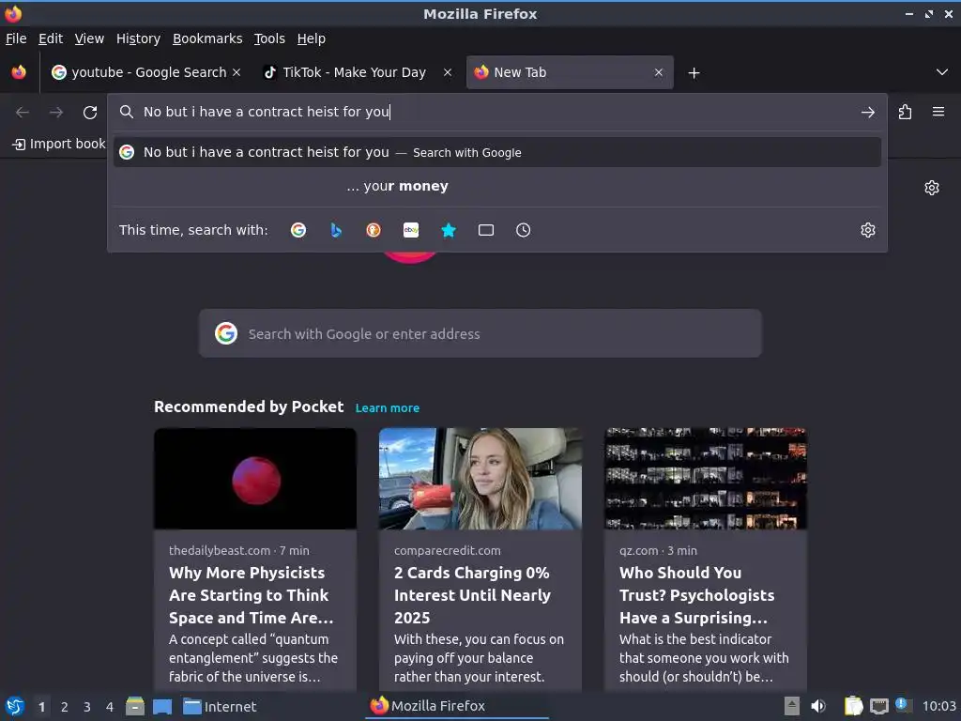Search in History clock icon

(524, 230)
